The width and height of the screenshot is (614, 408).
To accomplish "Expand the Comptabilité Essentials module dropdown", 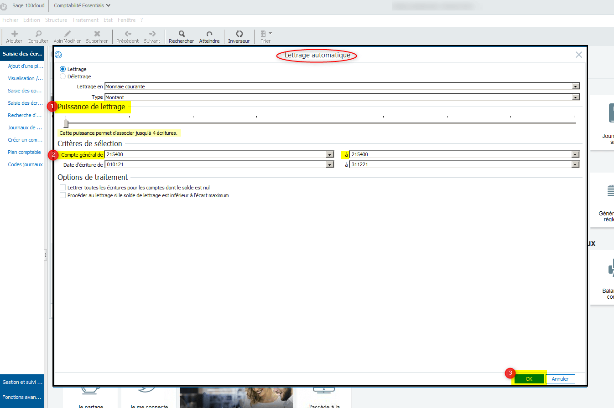I will [x=82, y=5].
